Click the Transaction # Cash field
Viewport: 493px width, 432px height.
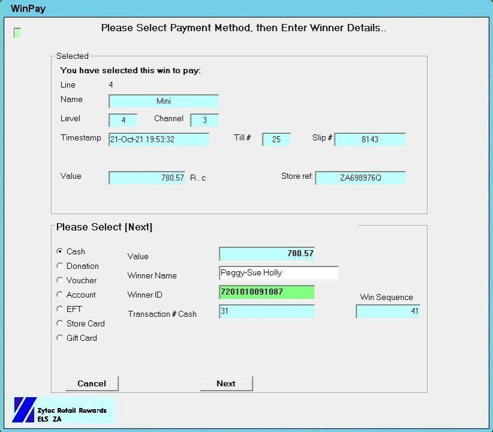267,312
